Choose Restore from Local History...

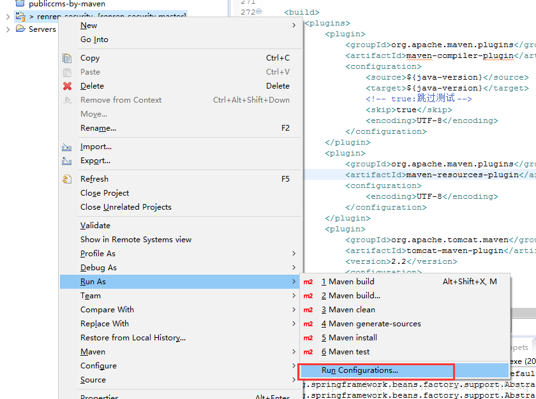(181, 338)
